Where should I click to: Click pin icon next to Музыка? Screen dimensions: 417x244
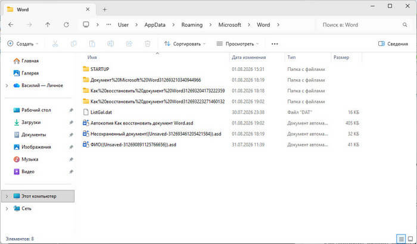coord(71,159)
